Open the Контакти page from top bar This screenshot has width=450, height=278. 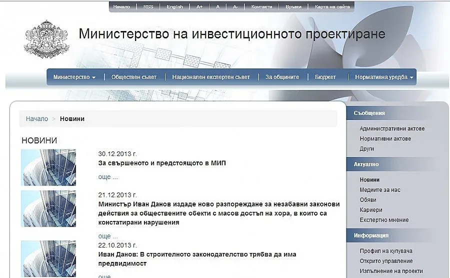click(x=261, y=7)
